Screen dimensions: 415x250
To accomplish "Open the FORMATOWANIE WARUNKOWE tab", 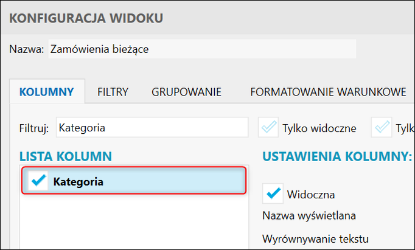I will (x=328, y=92).
